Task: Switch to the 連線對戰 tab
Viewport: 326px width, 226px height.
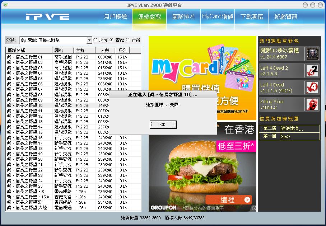Action: [x=149, y=17]
